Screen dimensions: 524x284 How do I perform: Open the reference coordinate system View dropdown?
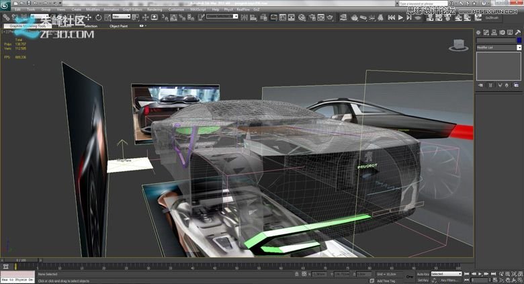click(121, 17)
